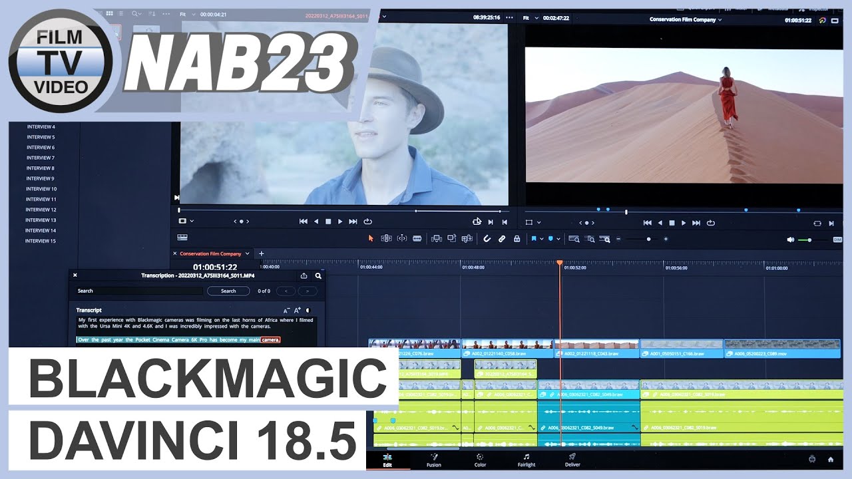This screenshot has height=479, width=852.
Task: Toggle Loop playback in timeline viewer
Action: 711,223
